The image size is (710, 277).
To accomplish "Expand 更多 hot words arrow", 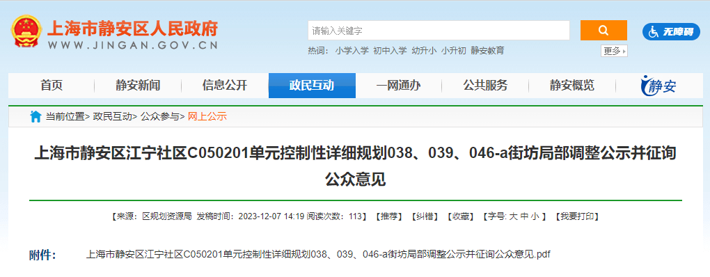I will [615, 51].
